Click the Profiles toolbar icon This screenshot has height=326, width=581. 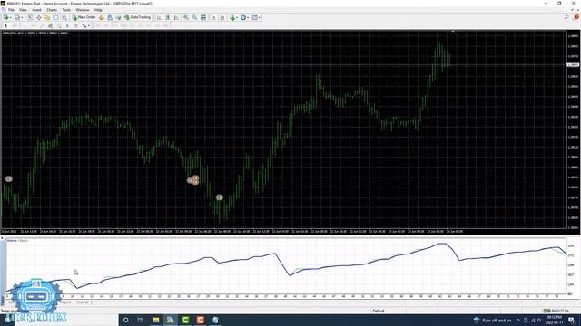click(x=16, y=17)
